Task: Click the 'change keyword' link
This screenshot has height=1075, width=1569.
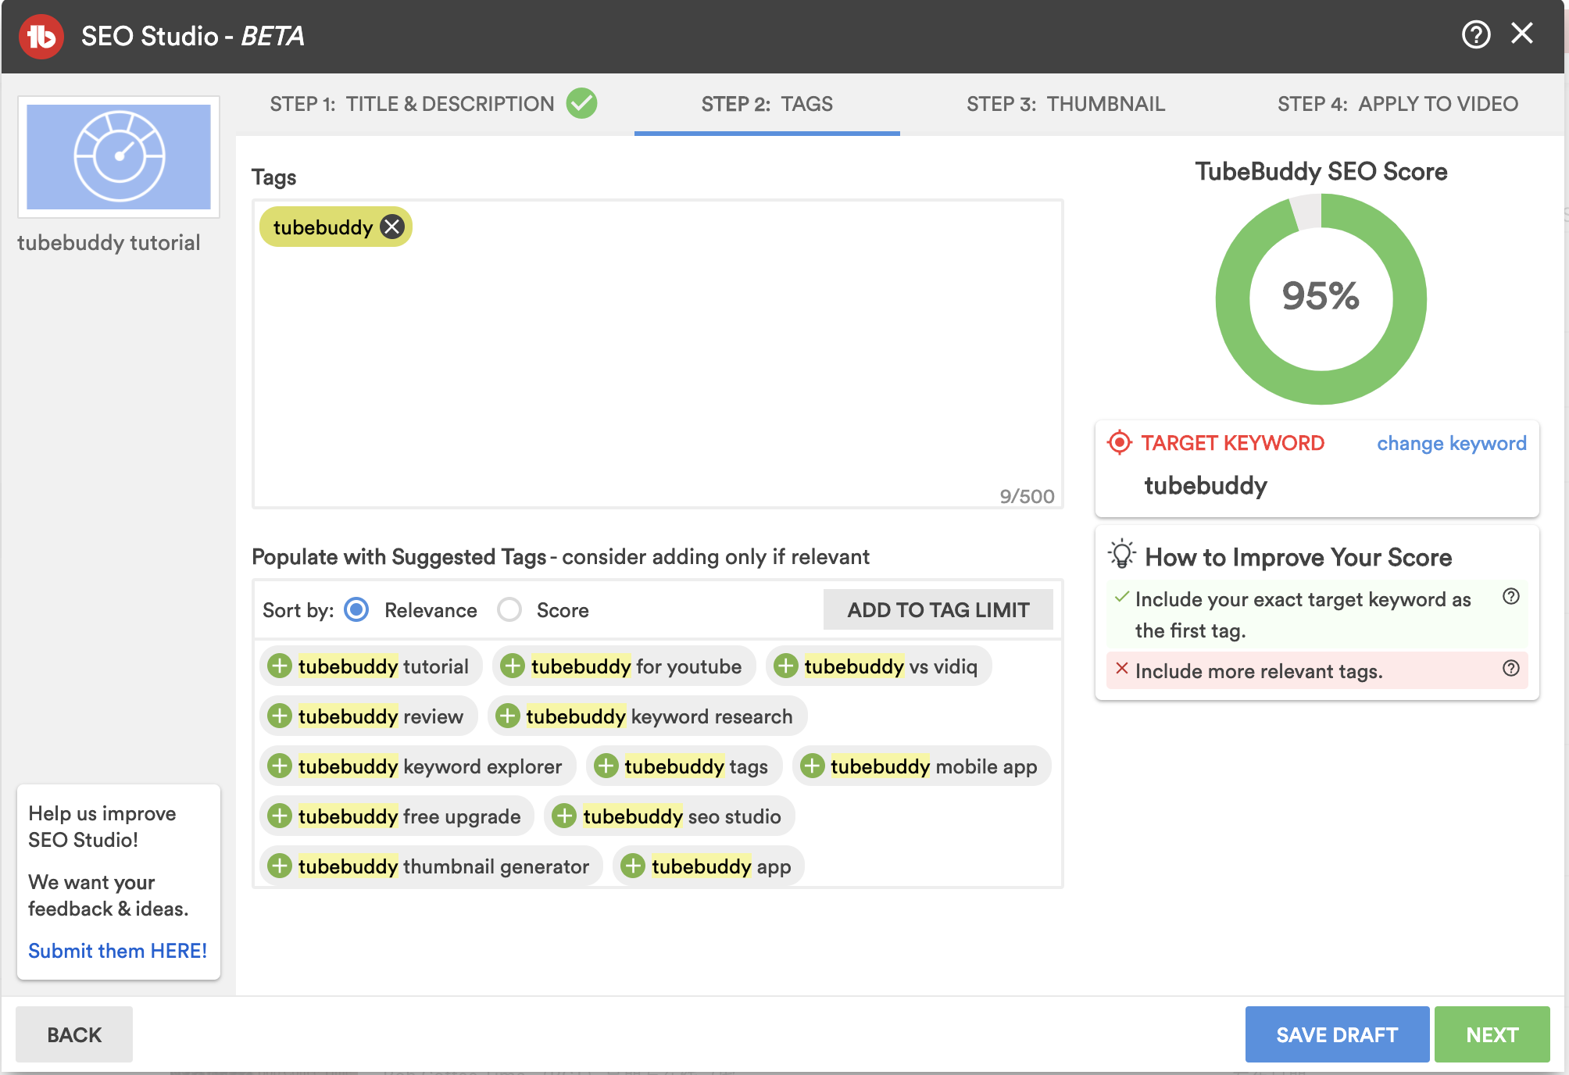Action: (1451, 443)
